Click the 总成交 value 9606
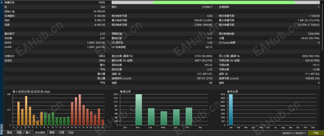The height and width of the screenshot is (136, 324). [102, 60]
